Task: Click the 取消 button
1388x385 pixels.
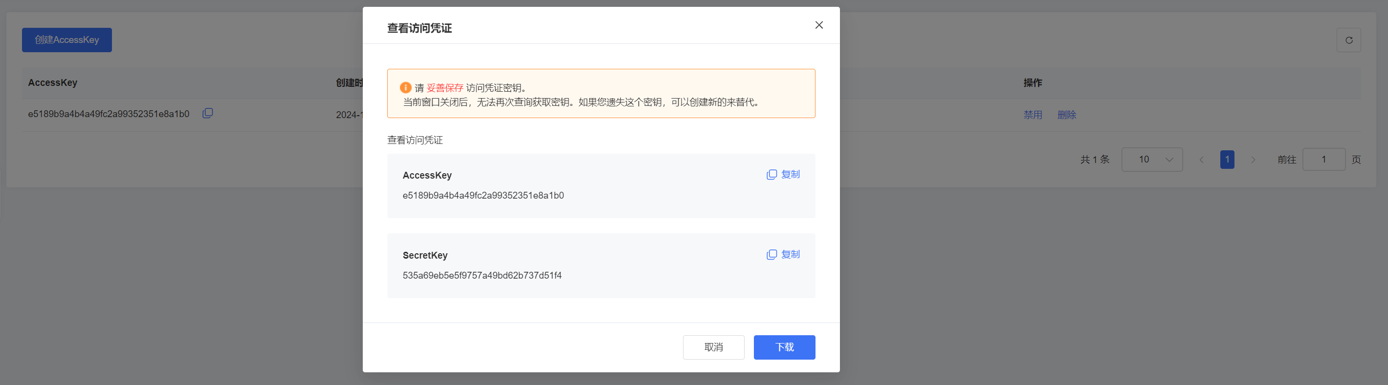Action: [x=713, y=347]
